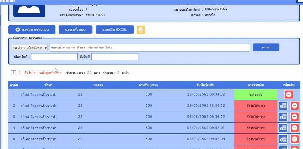Click ยังไม่ได้ชำระ status in row 2

(x=256, y=106)
